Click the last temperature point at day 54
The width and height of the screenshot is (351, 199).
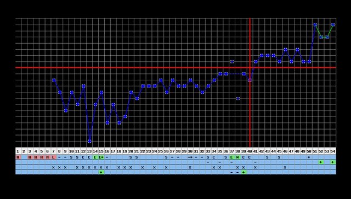click(x=333, y=25)
